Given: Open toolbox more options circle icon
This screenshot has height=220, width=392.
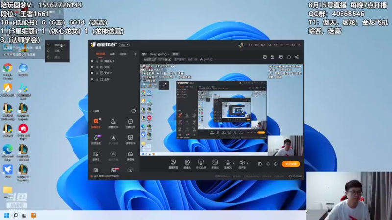Looking at the screenshot, I should point(134,111).
